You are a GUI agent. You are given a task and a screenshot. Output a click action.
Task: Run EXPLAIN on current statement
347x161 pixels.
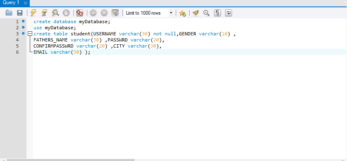click(55, 13)
